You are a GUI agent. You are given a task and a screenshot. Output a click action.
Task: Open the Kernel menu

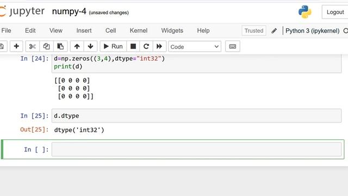point(139,30)
